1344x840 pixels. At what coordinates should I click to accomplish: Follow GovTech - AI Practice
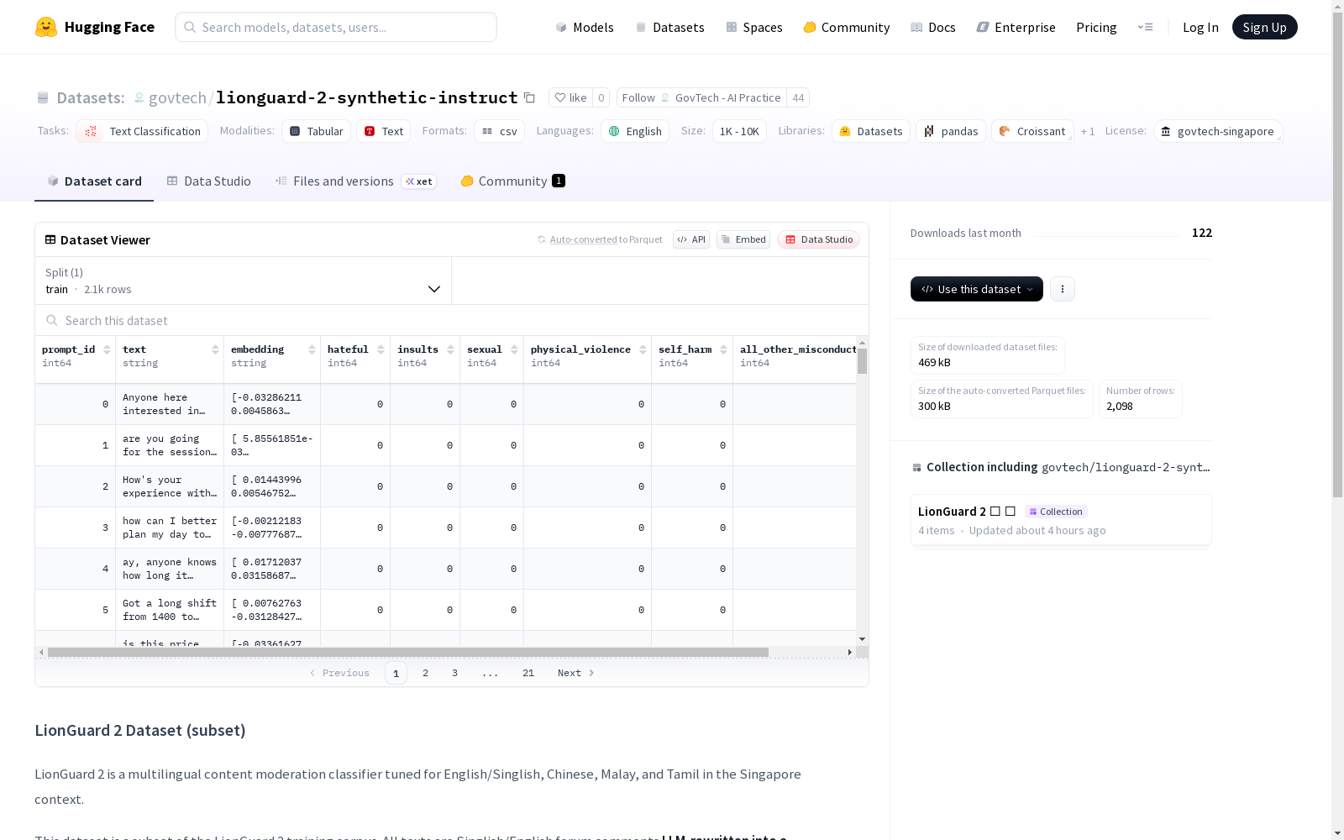coord(701,97)
